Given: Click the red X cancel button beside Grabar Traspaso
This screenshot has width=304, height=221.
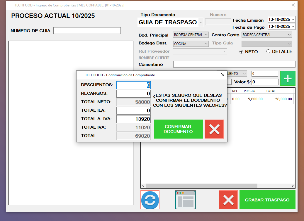Looking at the screenshot, I should coord(228,200).
